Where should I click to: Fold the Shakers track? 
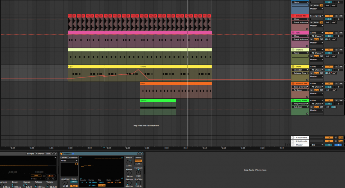293,50
